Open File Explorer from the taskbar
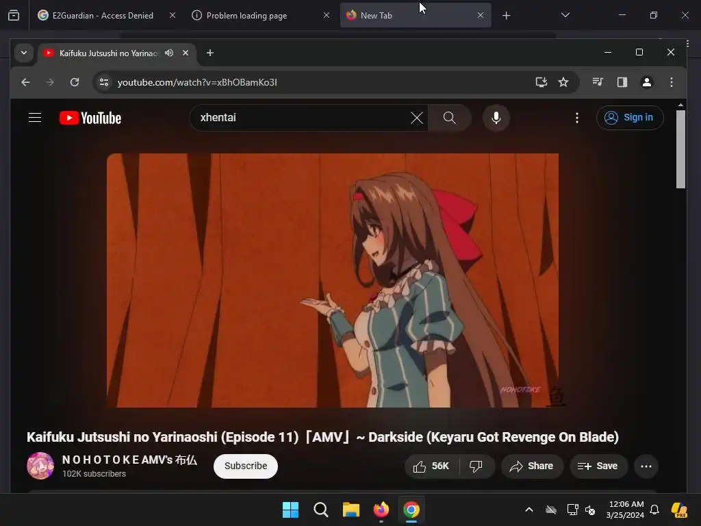701x526 pixels. pyautogui.click(x=351, y=510)
